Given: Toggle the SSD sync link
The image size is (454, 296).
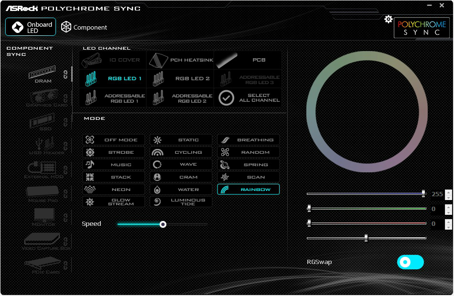Looking at the screenshot, I should pos(65,122).
